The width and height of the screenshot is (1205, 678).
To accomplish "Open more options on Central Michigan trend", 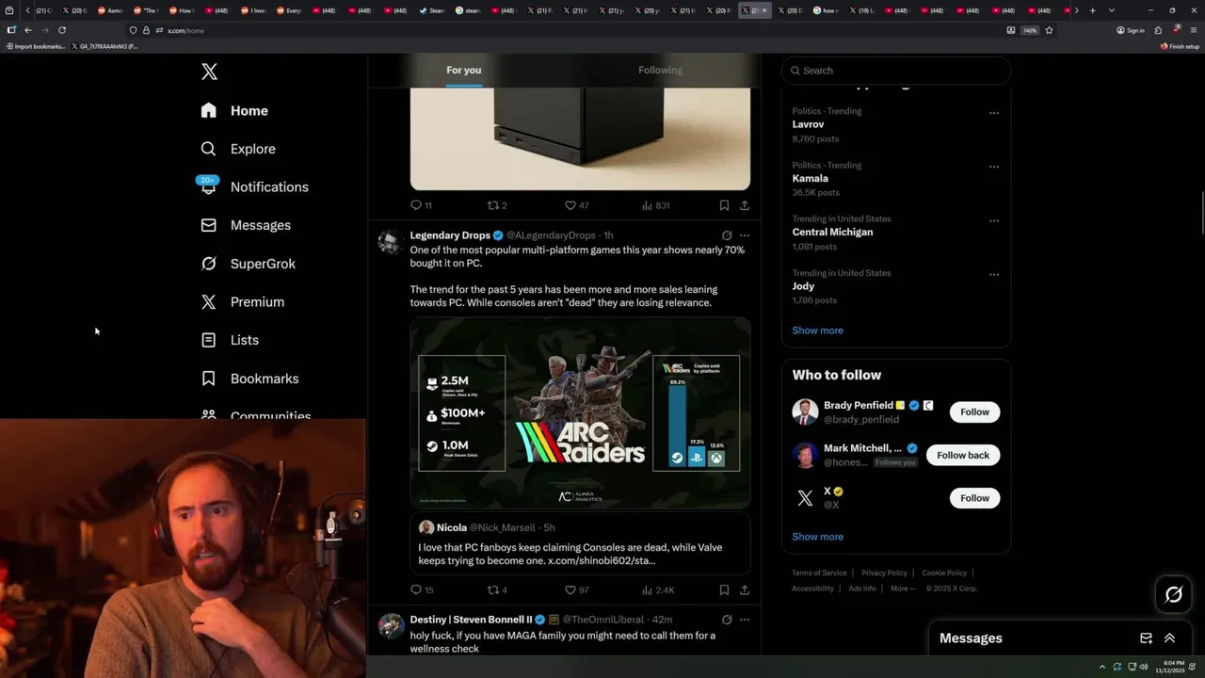I will [993, 220].
